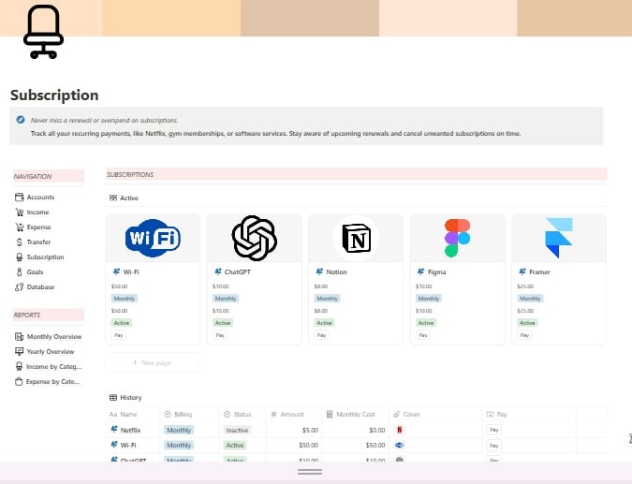Click Pay button on Notion card
The width and height of the screenshot is (632, 484).
[322, 335]
